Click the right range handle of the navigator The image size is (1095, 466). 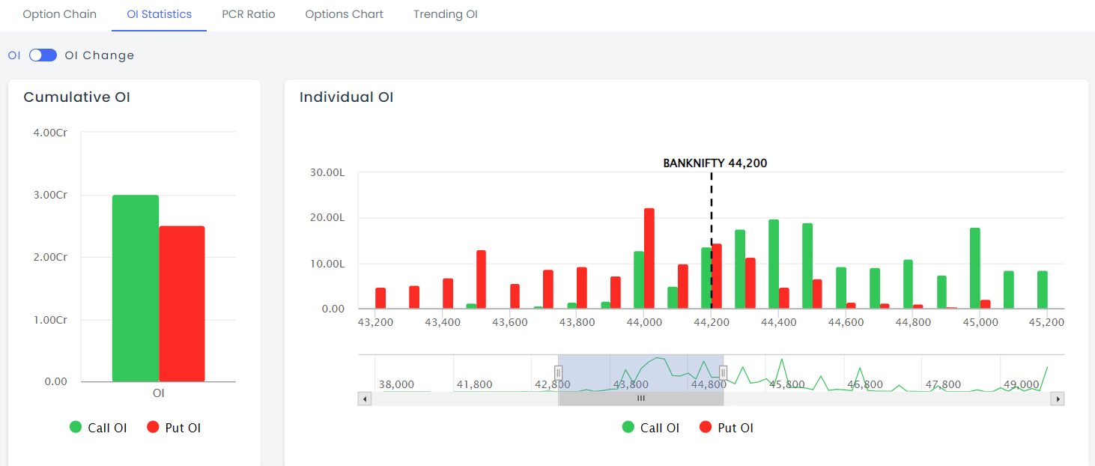click(724, 372)
